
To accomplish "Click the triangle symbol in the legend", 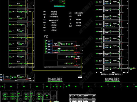I will pos(70,16).
